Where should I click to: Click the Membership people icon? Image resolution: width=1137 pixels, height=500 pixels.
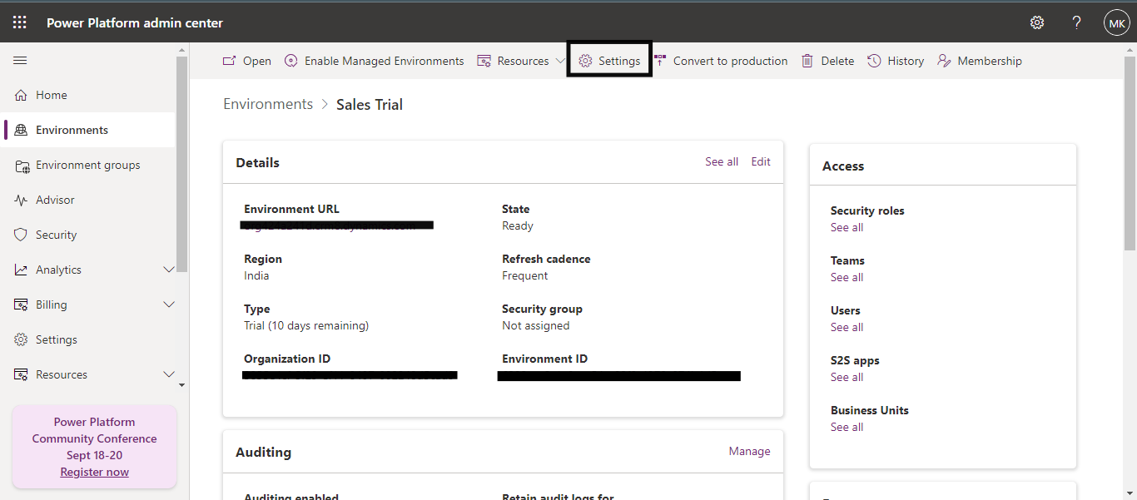[x=944, y=61]
